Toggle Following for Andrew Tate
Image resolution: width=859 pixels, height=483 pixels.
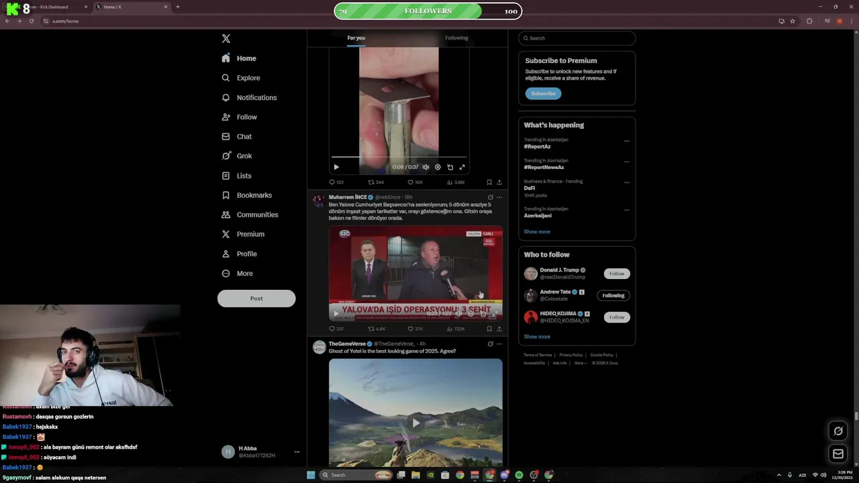point(613,295)
